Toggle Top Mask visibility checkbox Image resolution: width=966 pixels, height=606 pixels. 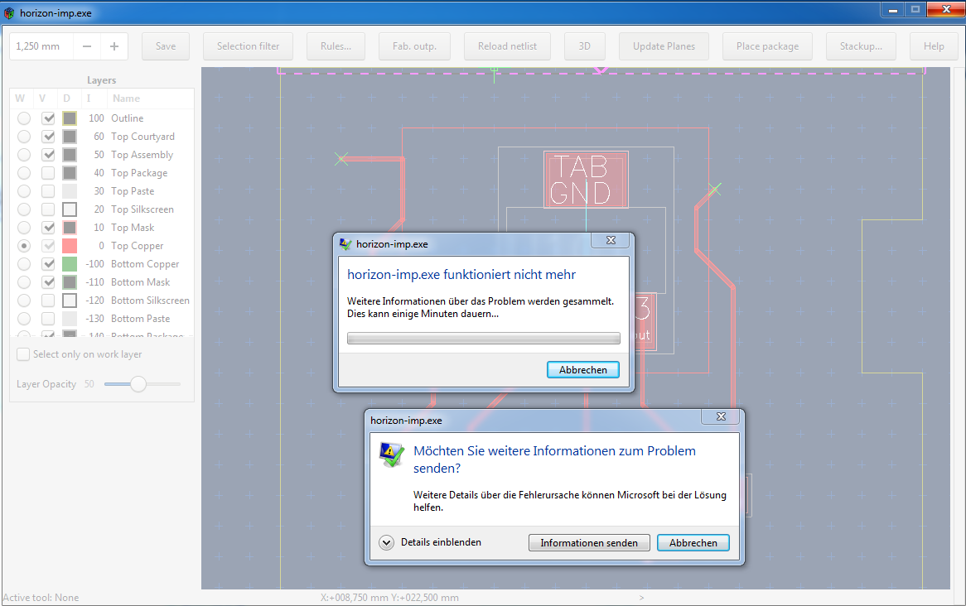click(48, 227)
